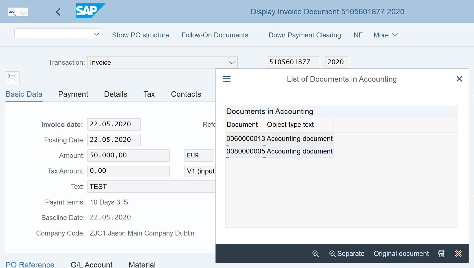Switch to the Basic Data tab

[24, 94]
